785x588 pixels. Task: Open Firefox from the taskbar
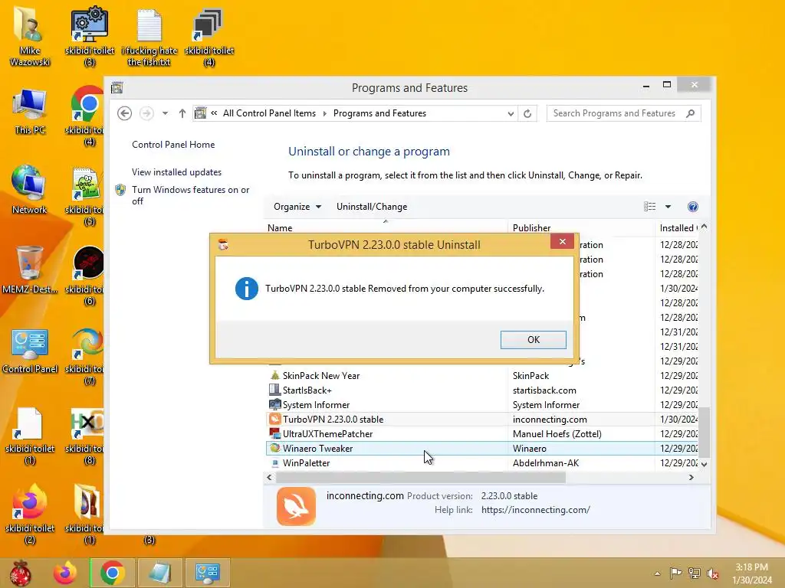[x=65, y=573]
